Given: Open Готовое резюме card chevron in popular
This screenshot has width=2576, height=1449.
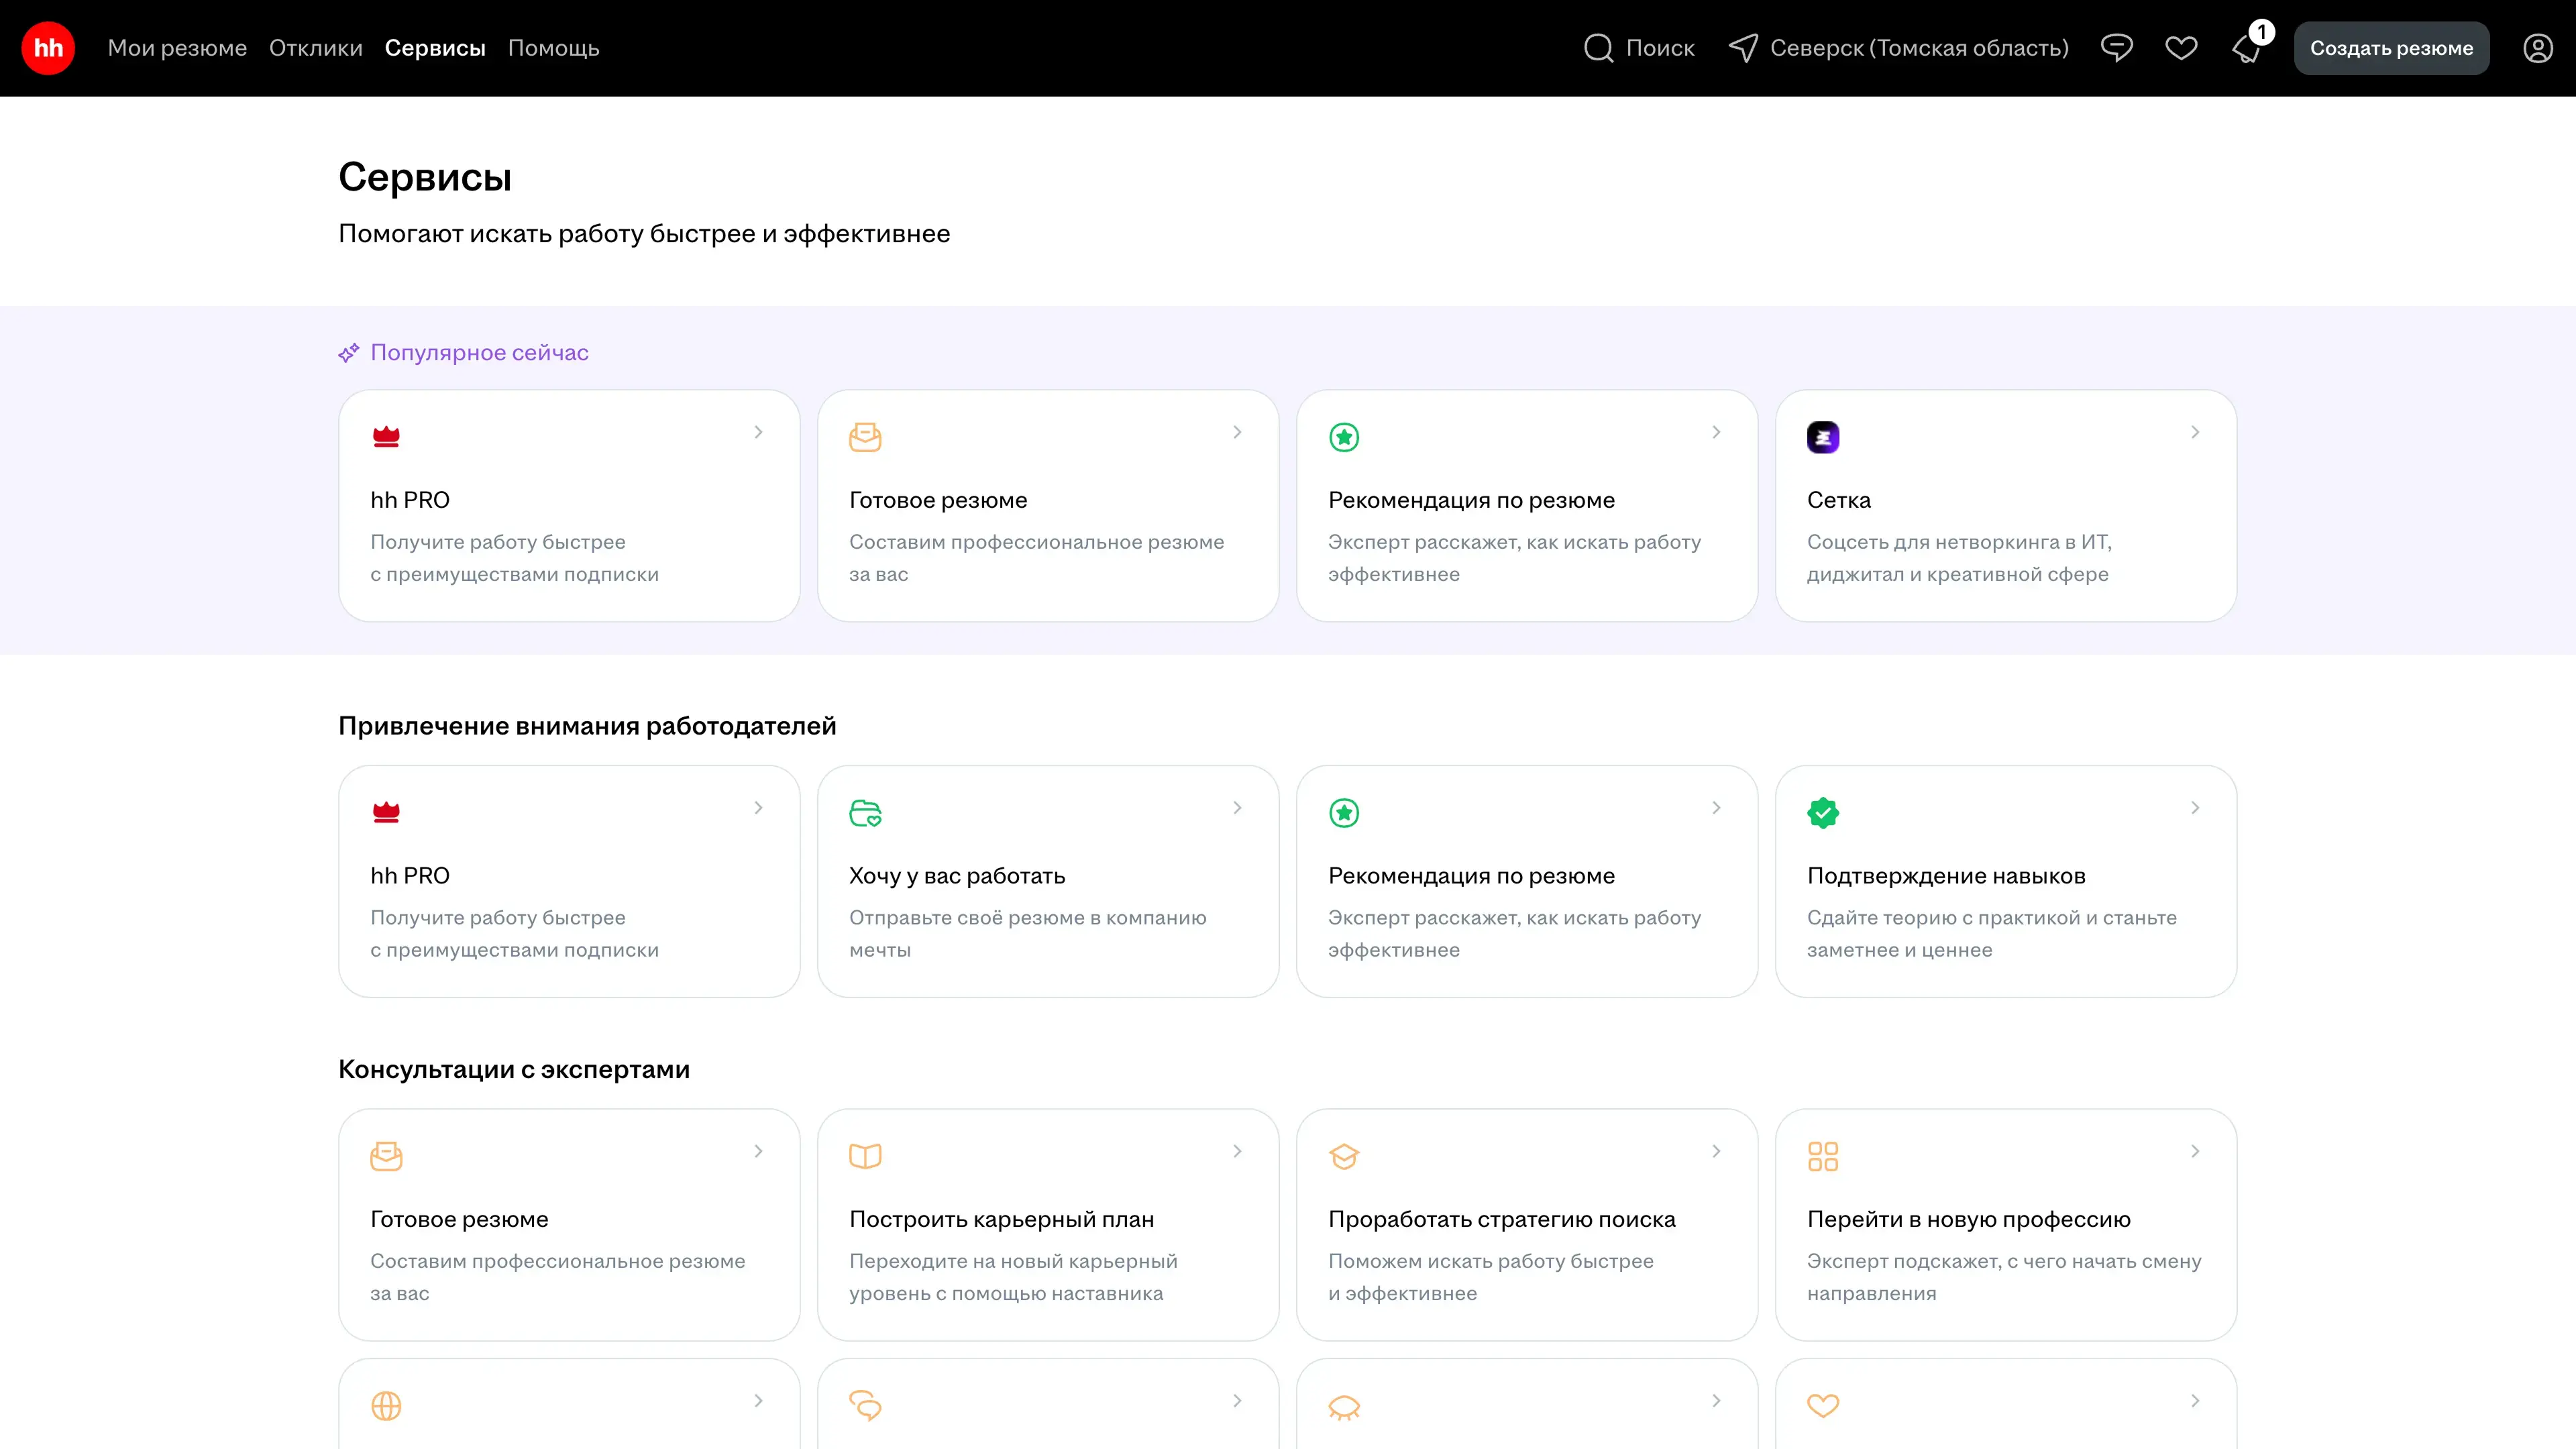Looking at the screenshot, I should click(1237, 432).
